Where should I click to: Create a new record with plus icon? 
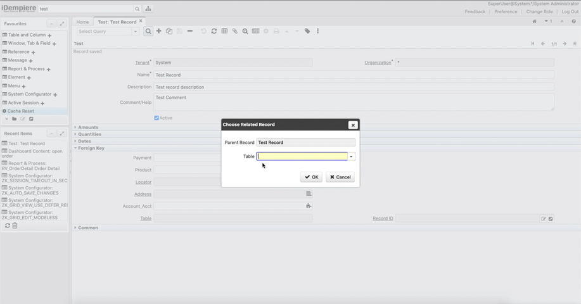[x=159, y=31]
